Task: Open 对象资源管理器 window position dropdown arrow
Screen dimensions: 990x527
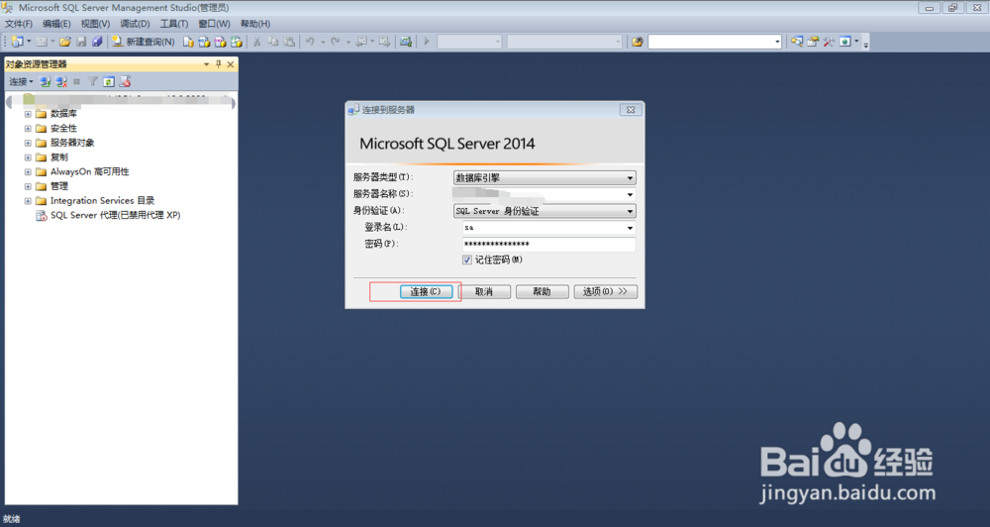Action: pyautogui.click(x=207, y=63)
